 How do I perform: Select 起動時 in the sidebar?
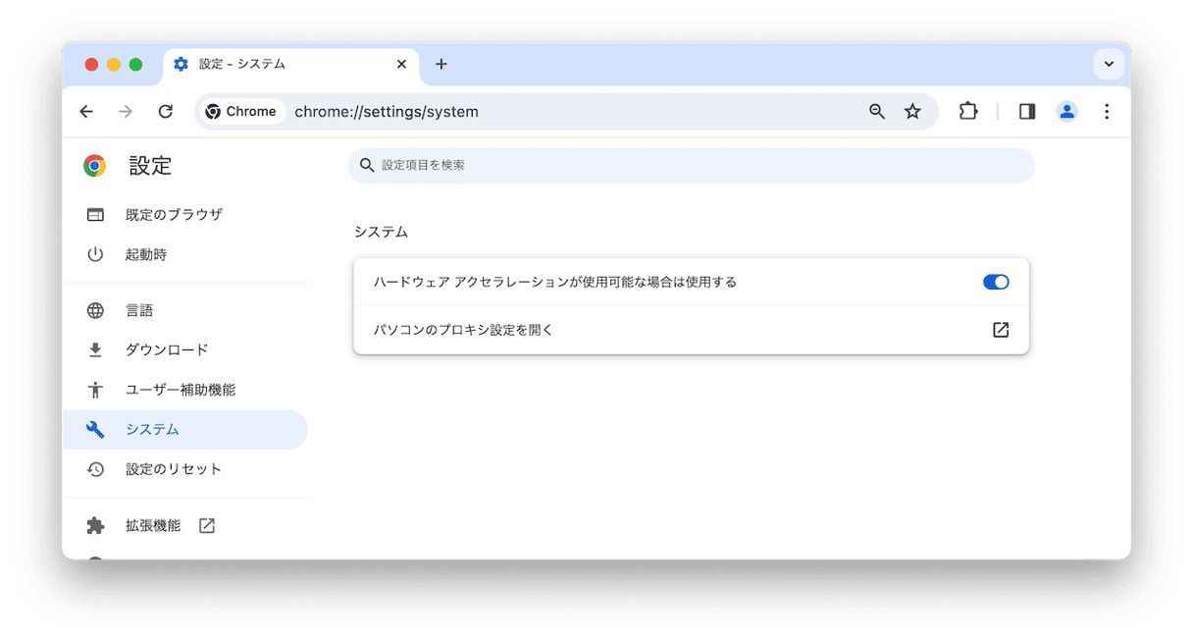[146, 255]
